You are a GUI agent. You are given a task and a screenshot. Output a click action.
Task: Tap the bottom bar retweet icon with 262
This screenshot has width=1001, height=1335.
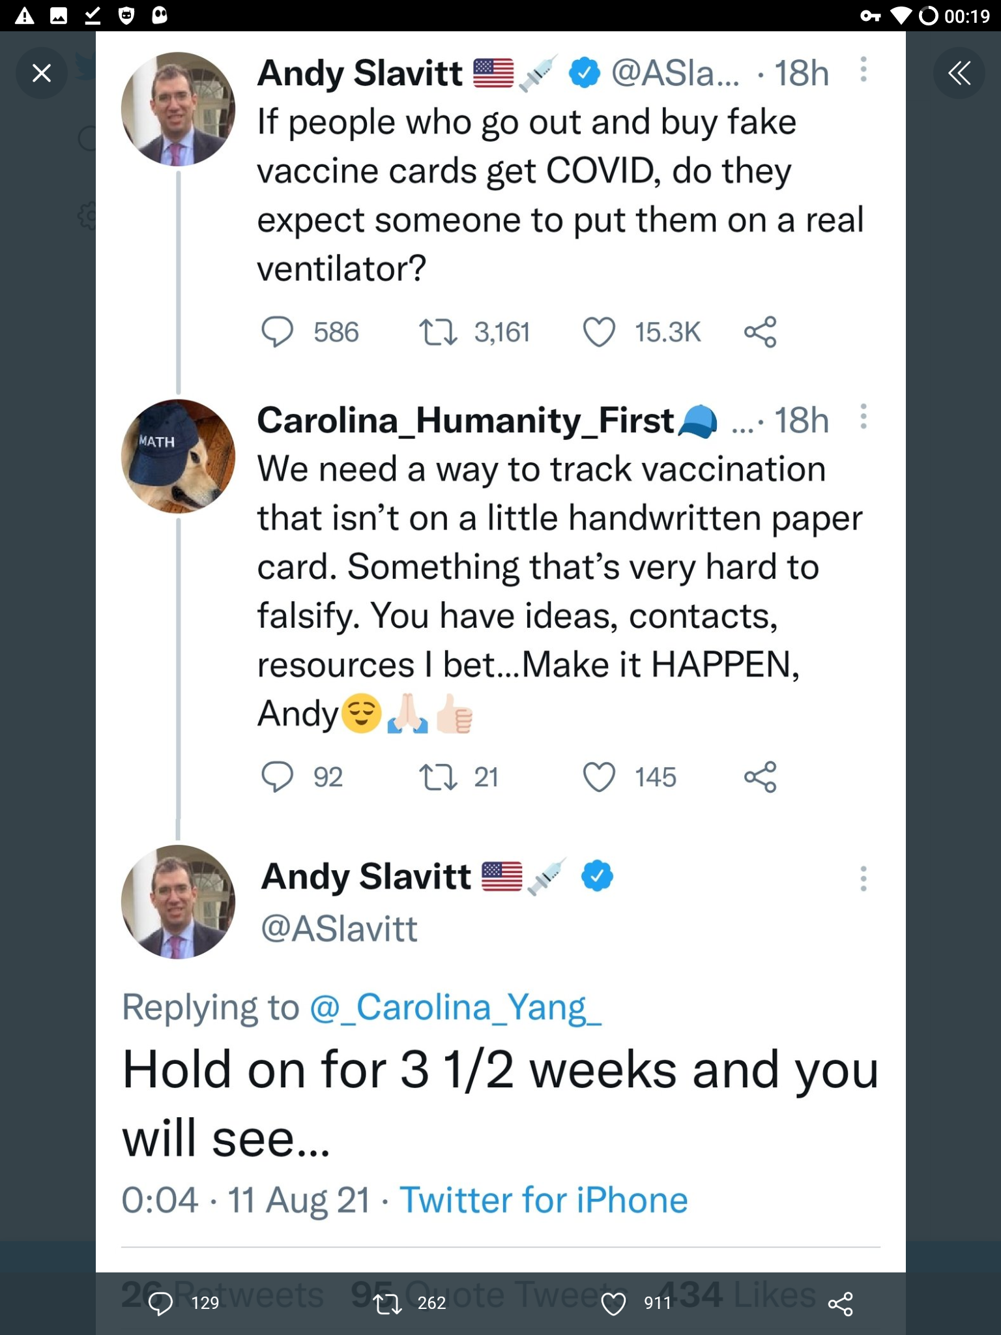(x=387, y=1304)
